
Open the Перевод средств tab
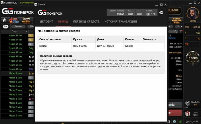point(86,21)
